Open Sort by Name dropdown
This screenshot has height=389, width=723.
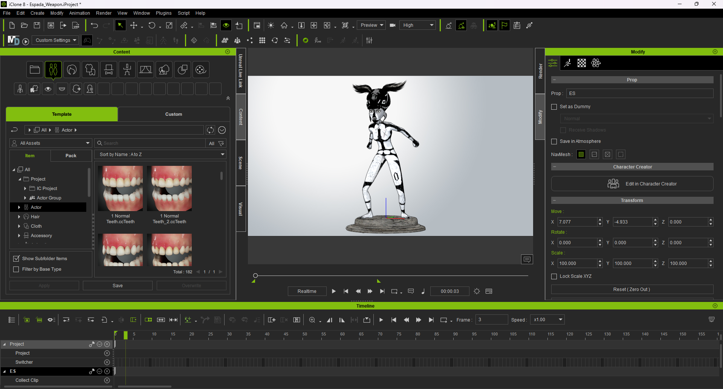coord(160,155)
